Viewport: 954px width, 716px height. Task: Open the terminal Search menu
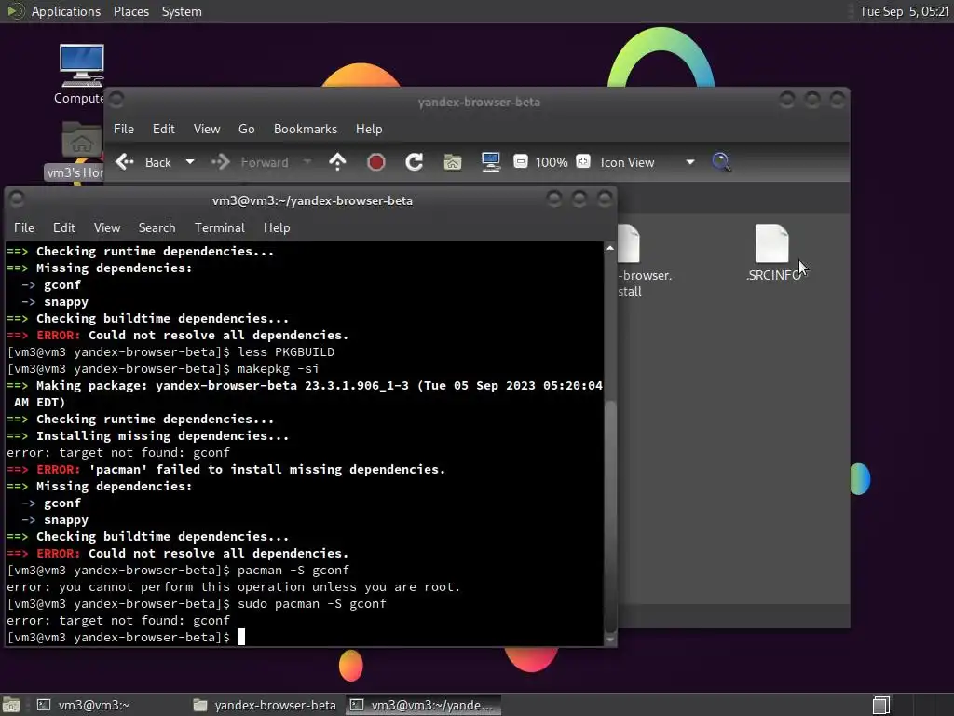click(157, 227)
